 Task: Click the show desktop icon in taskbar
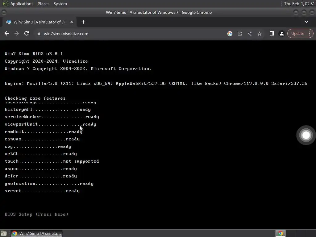click(4, 233)
